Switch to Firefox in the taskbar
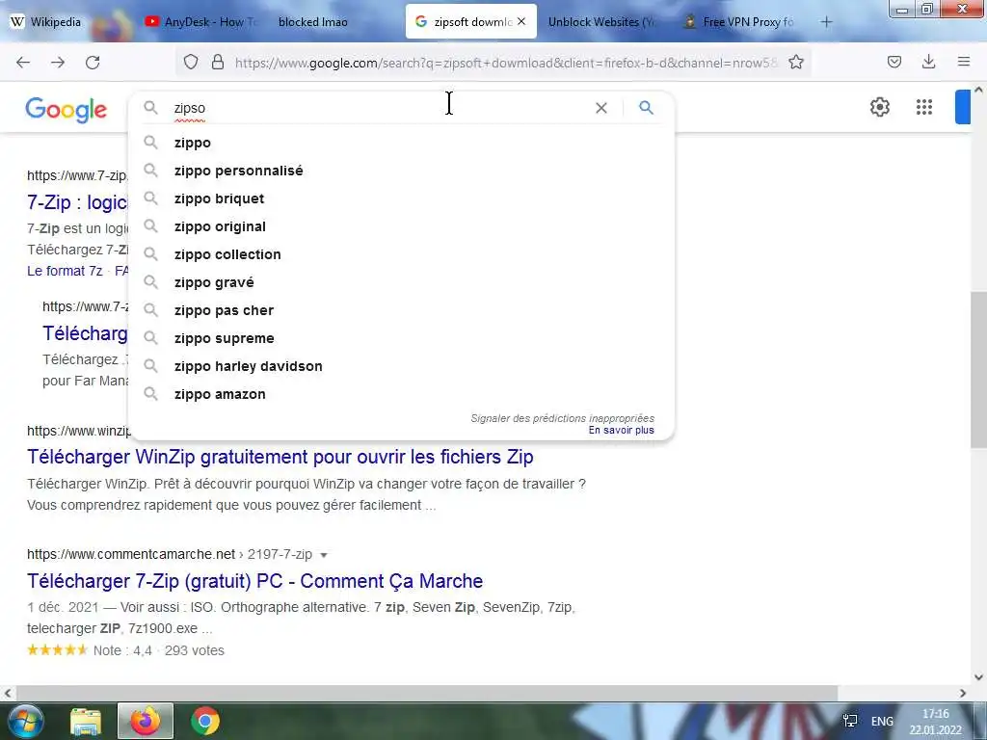This screenshot has height=740, width=987. tap(146, 721)
